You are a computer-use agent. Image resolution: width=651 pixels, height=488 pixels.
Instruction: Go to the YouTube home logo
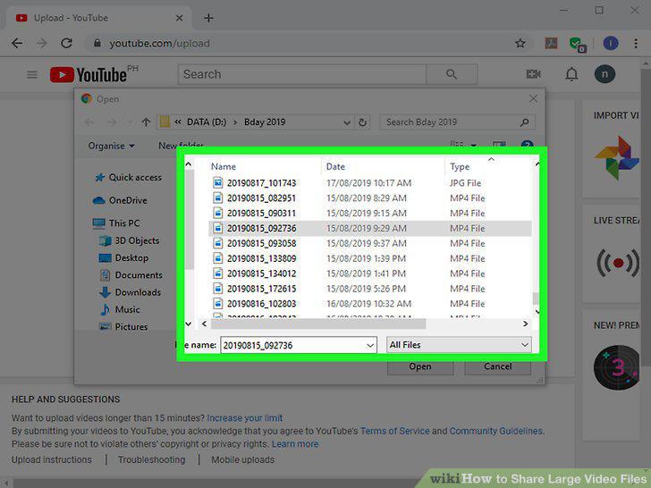pyautogui.click(x=89, y=75)
